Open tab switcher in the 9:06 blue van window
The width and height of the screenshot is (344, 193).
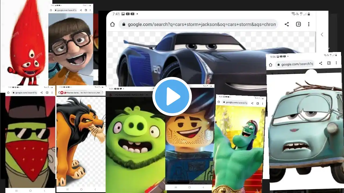click(x=329, y=63)
